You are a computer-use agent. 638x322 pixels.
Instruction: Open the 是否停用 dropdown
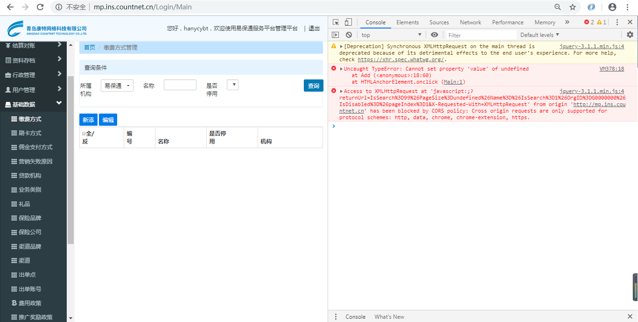232,85
